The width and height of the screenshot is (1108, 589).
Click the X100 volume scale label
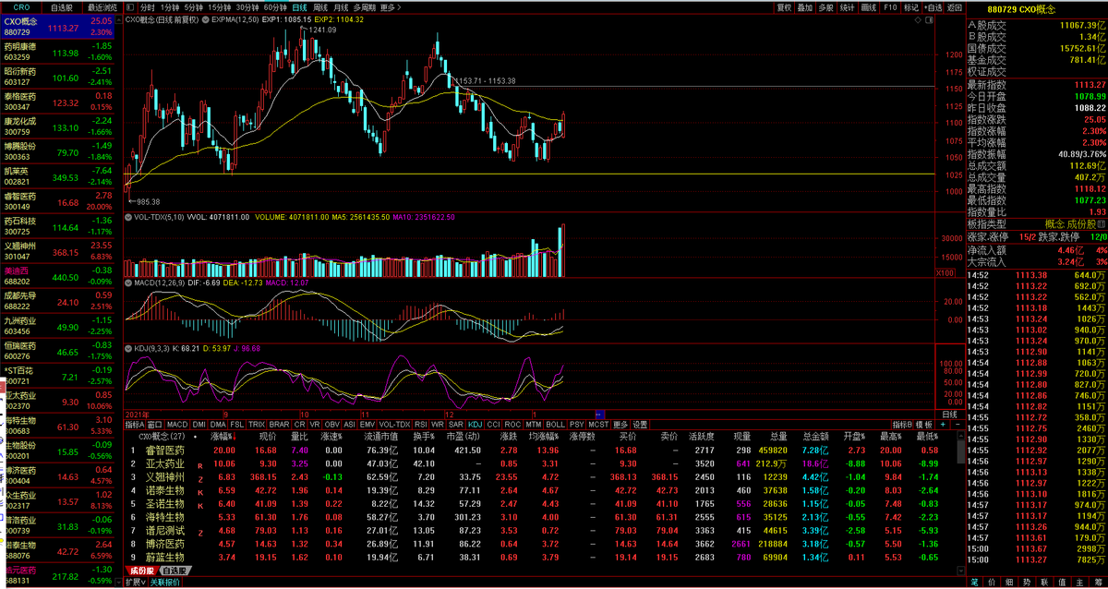[x=946, y=272]
